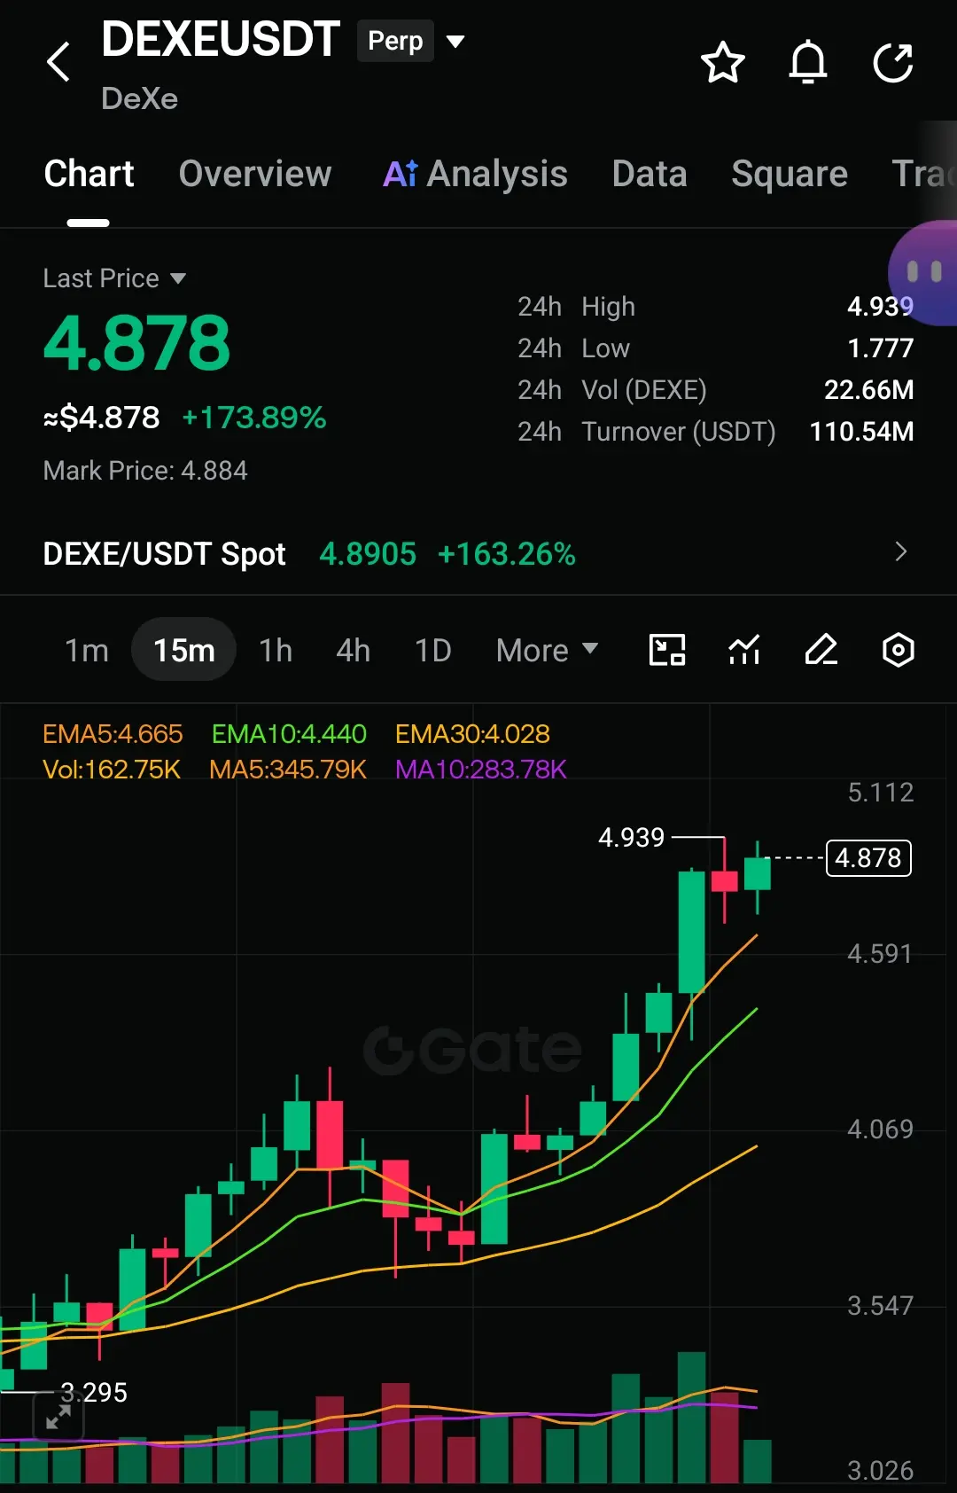
Task: Open the Perp contract type dropdown
Action: 411,41
